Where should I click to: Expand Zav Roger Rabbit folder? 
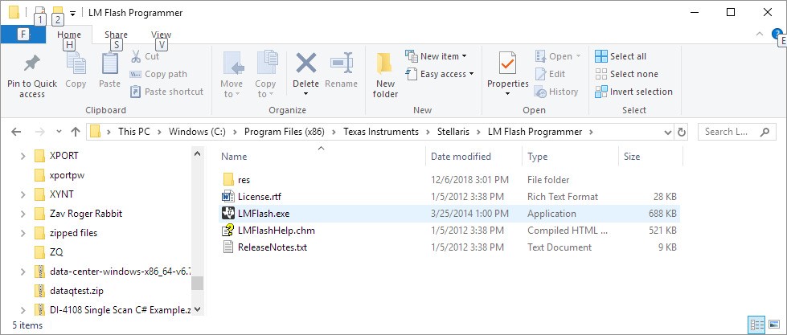coord(23,214)
